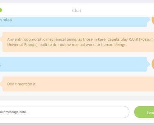The image size is (154, 125).
Task: Click the left tail of Don't mention it bubble
Action: 1,84
